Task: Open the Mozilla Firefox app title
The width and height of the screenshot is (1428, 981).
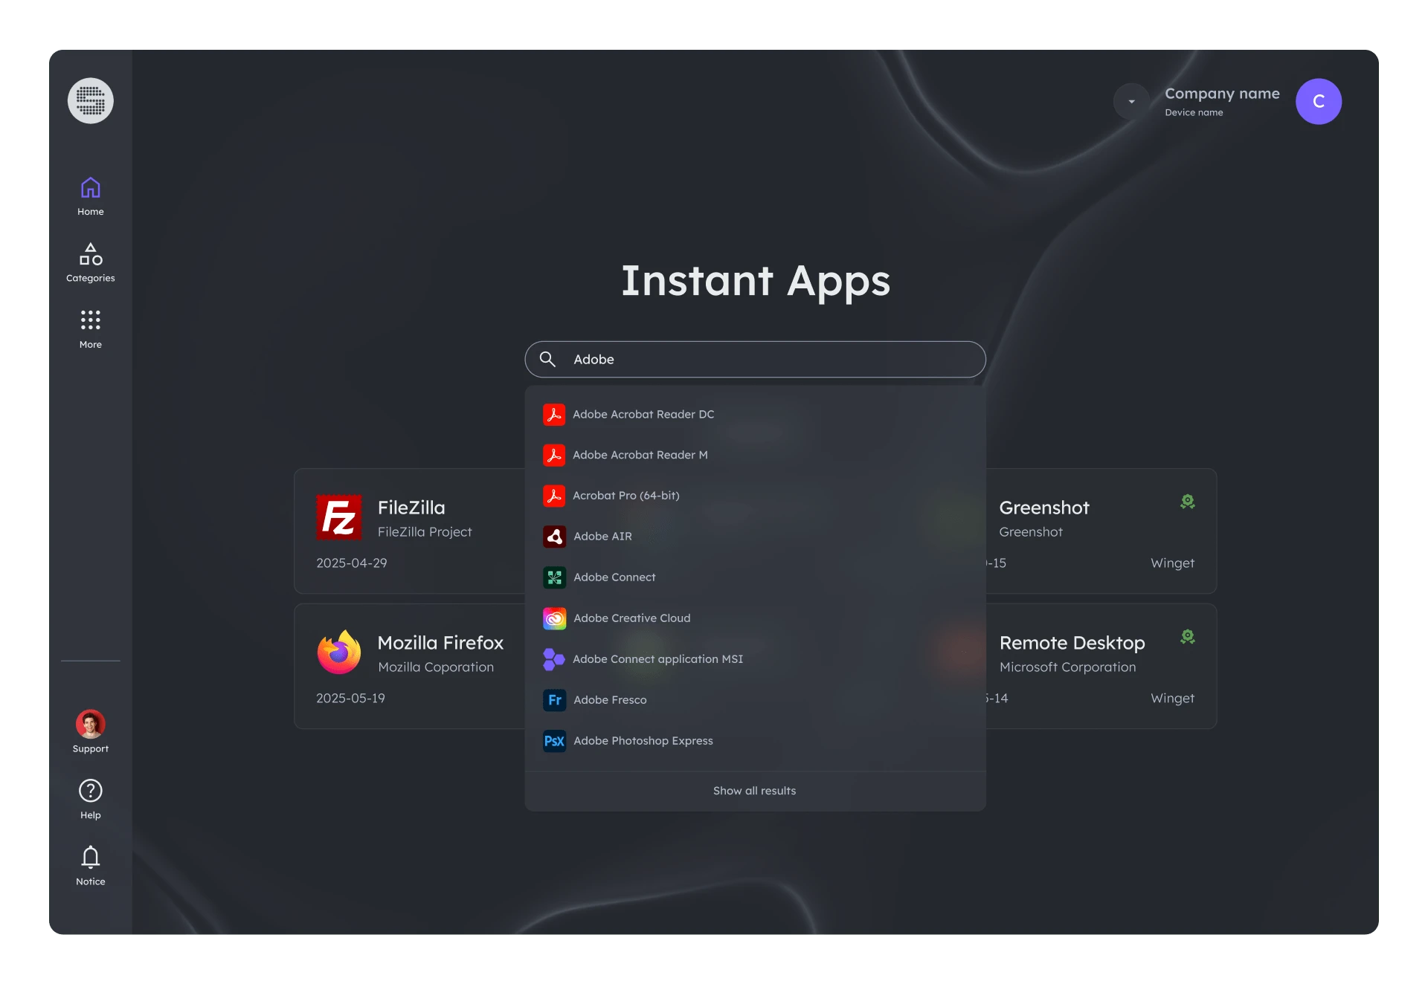Action: tap(440, 643)
